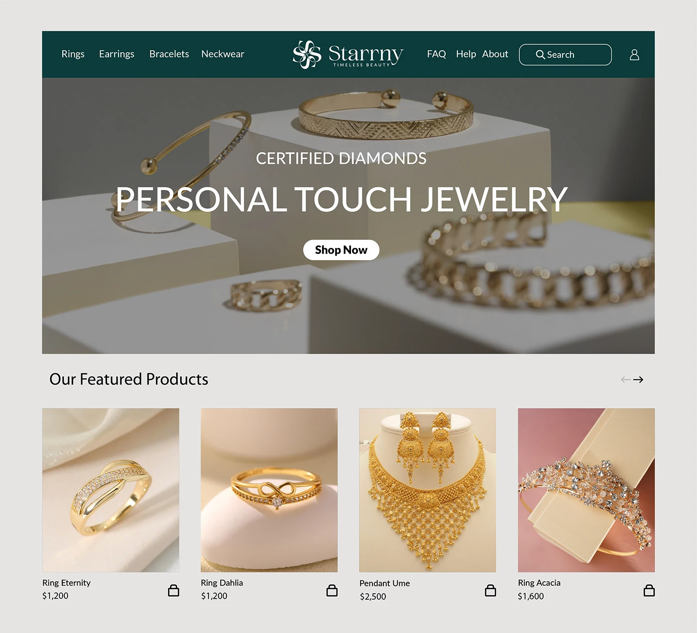The height and width of the screenshot is (633, 697).
Task: Add Pendant Ume to shopping bag
Action: [490, 590]
